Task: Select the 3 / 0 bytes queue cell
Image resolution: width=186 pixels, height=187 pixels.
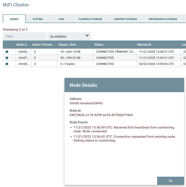Action: [x=75, y=64]
